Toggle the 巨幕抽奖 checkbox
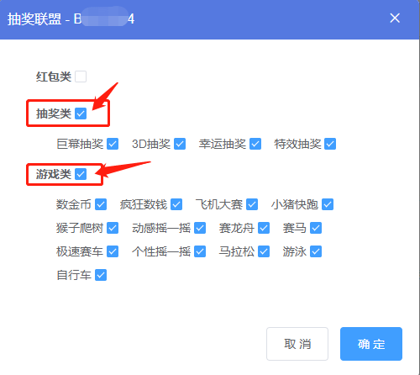The image size is (420, 375). point(113,144)
